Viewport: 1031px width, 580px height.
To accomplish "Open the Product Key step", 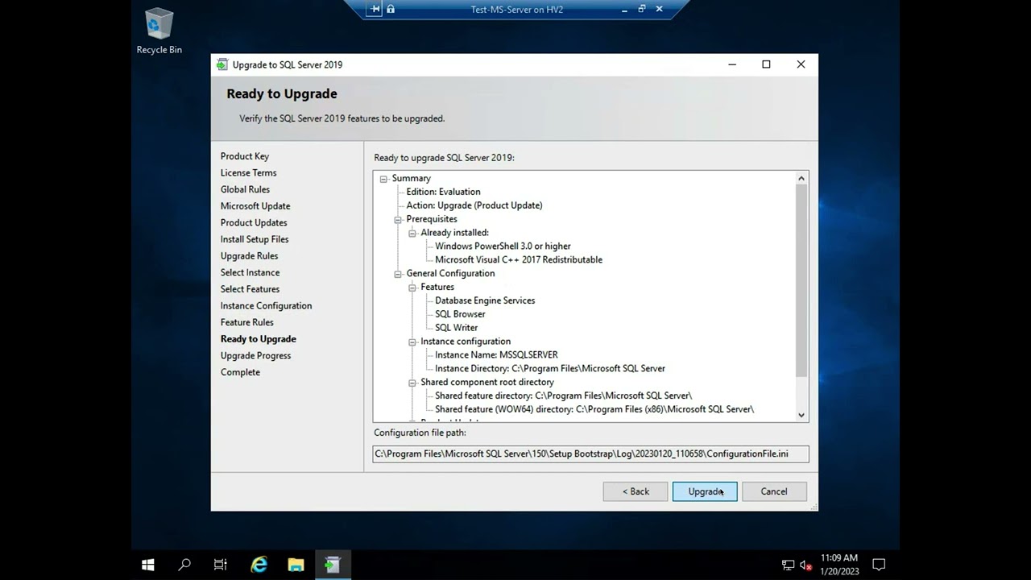I will 245,156.
